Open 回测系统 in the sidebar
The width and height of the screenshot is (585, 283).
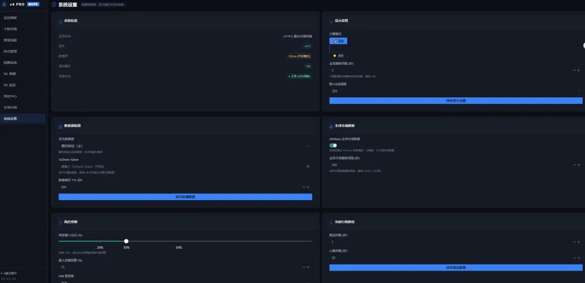(23, 63)
